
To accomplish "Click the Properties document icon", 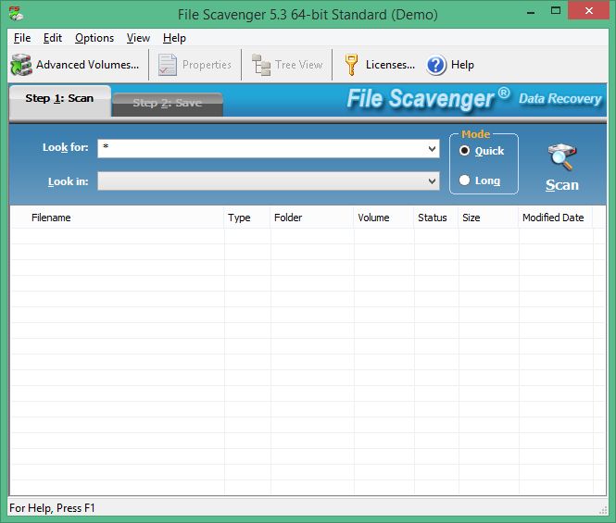I will click(x=168, y=65).
